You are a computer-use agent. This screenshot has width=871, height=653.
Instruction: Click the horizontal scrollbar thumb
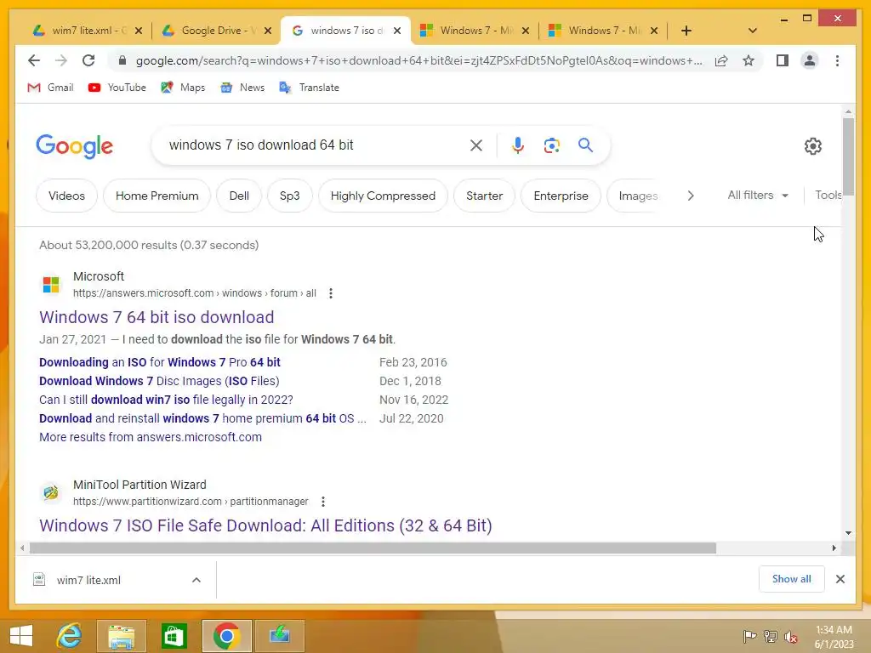373,548
